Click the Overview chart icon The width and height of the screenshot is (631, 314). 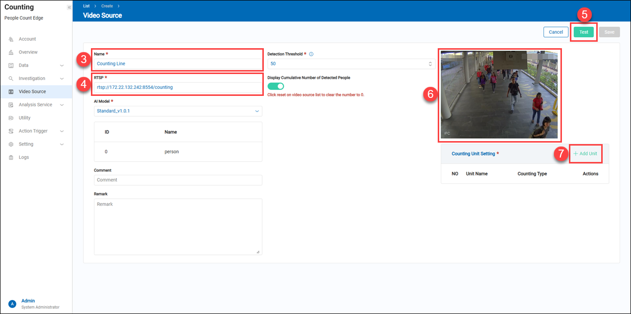pyautogui.click(x=11, y=52)
